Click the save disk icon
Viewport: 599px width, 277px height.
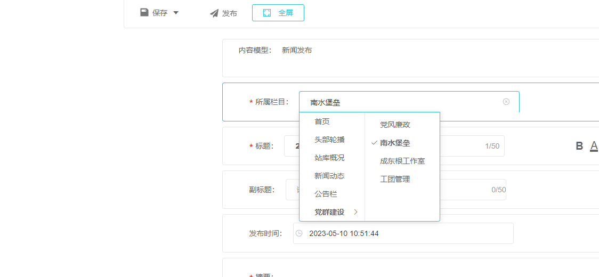click(144, 12)
